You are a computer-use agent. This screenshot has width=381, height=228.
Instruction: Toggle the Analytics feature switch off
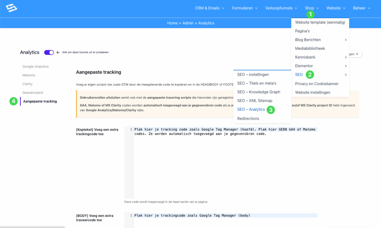[49, 53]
